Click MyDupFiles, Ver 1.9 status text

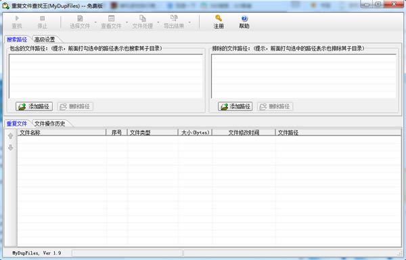[x=37, y=253]
